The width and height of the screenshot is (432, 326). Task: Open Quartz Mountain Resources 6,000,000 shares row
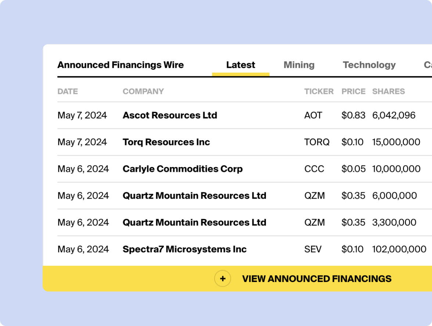[245, 195]
